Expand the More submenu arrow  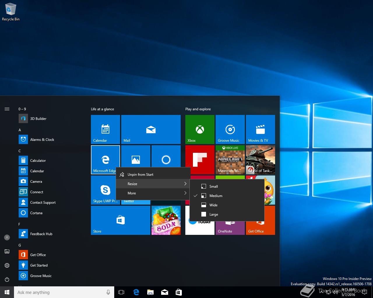[x=185, y=193]
